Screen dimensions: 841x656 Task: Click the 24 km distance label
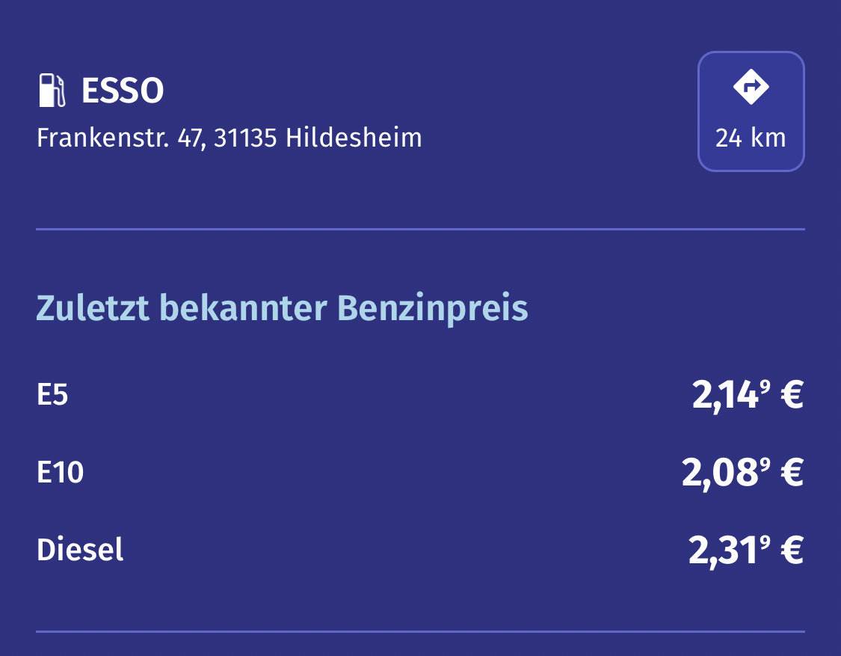pos(751,138)
